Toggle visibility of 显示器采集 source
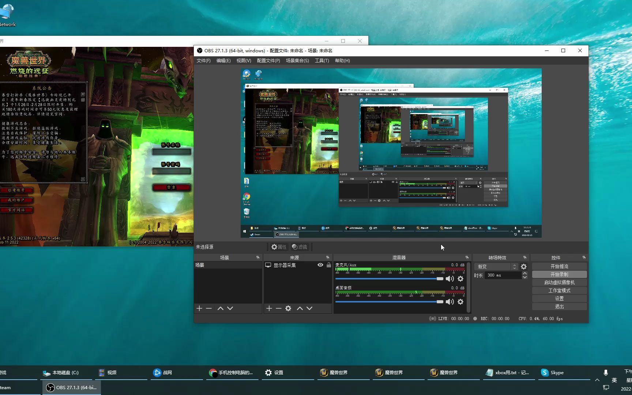632x395 pixels. point(320,265)
